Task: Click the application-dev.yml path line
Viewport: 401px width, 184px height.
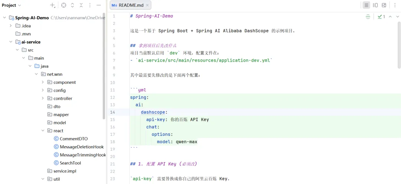Action: 201,60
